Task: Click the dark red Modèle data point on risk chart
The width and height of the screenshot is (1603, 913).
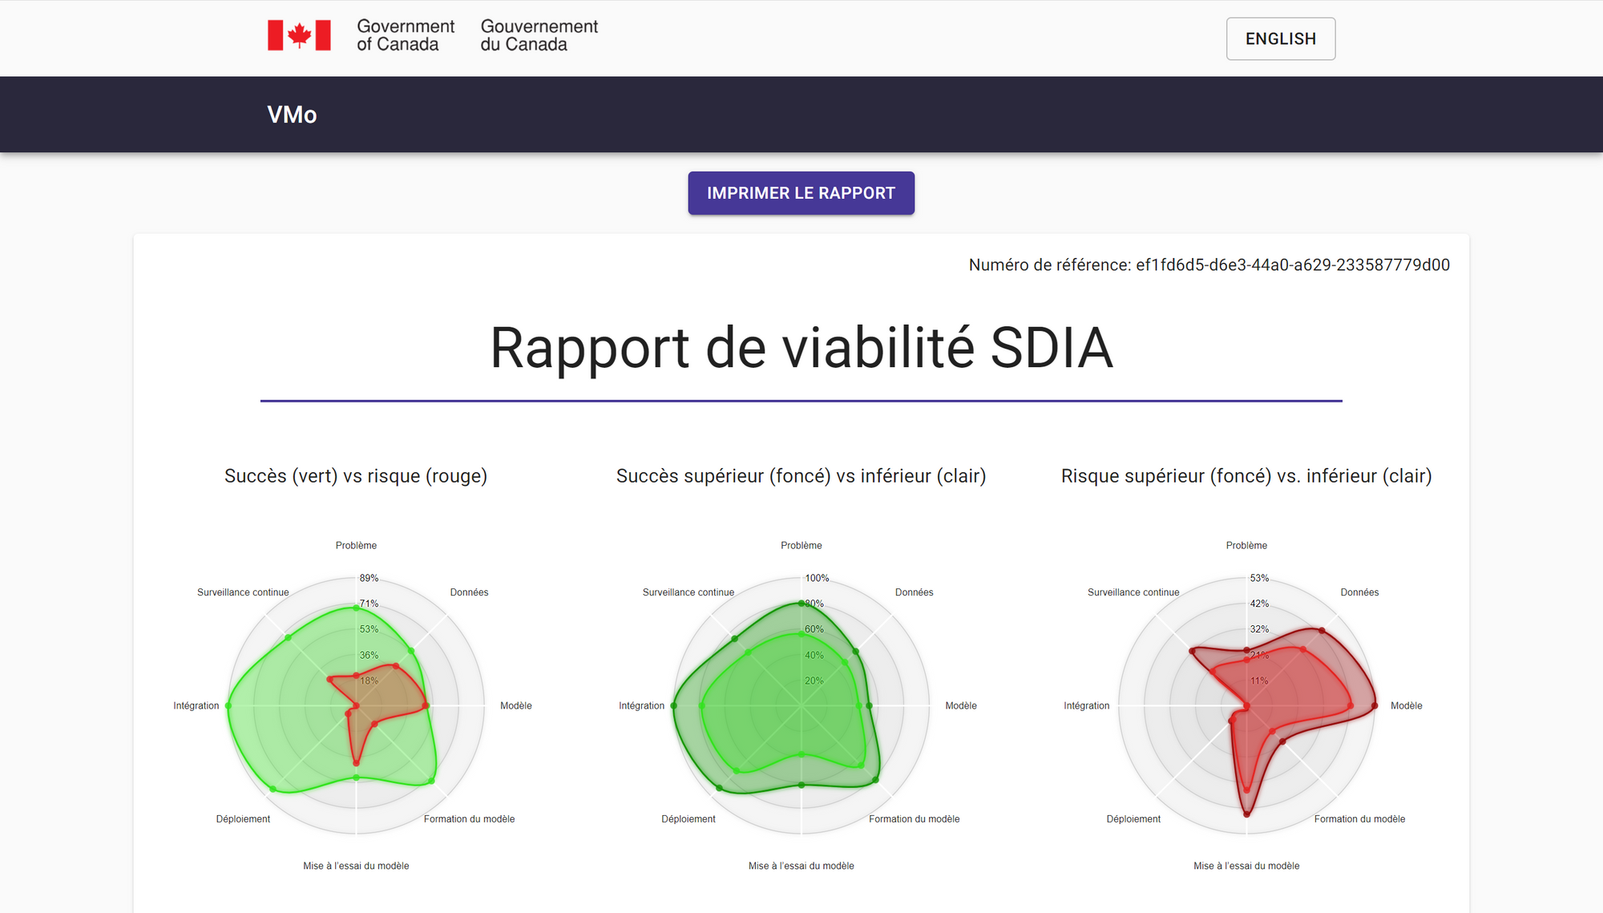Action: coord(1375,706)
